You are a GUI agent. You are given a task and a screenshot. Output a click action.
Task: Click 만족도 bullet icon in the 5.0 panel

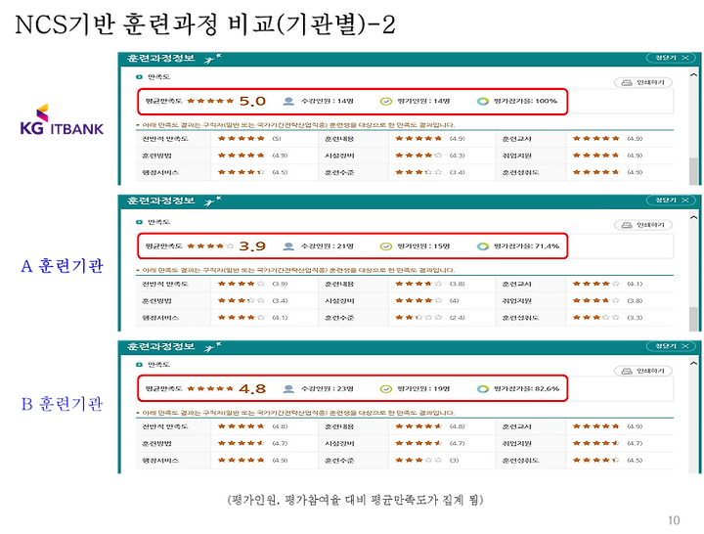coord(139,77)
